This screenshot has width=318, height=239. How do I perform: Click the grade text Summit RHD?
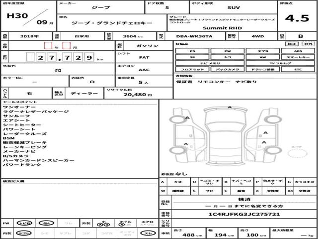[222, 28]
